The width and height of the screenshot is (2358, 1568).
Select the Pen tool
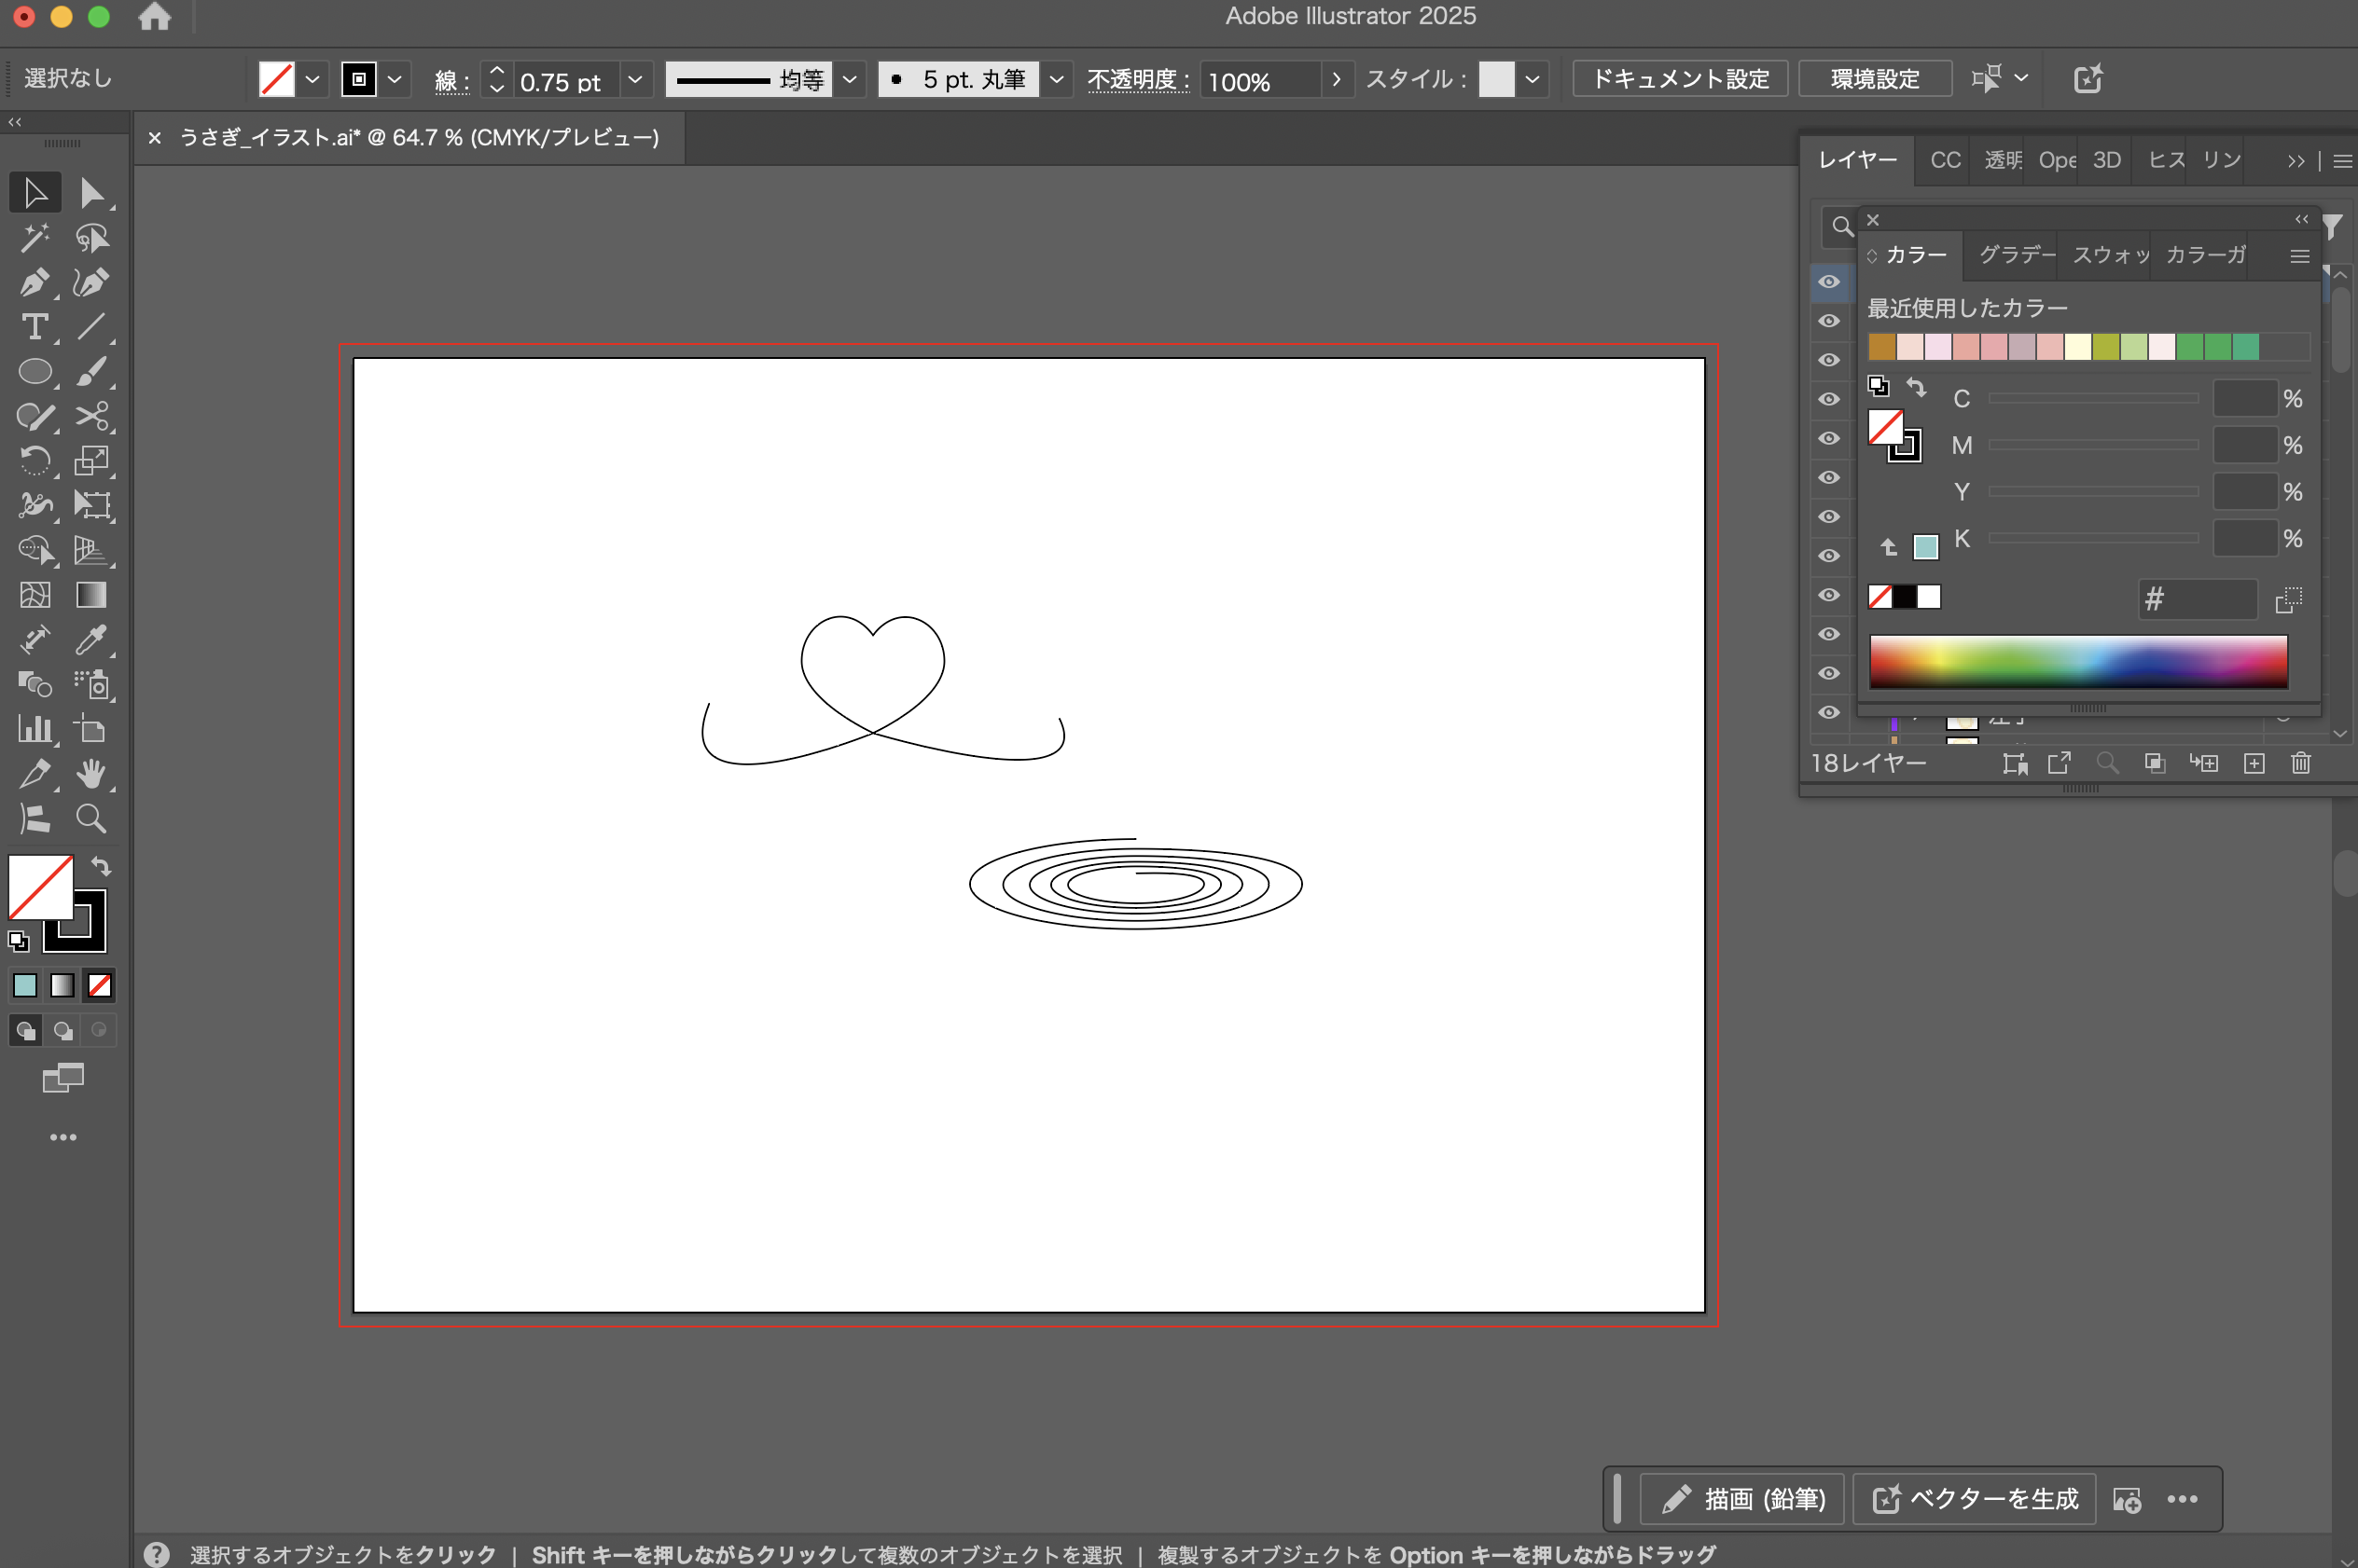(35, 283)
